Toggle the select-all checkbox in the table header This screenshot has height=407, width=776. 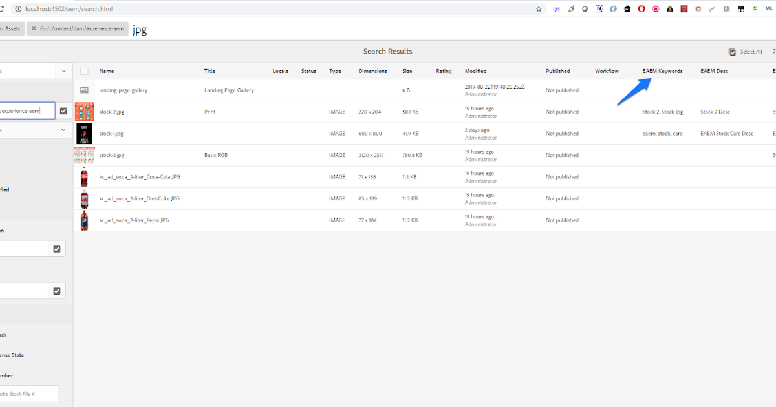pyautogui.click(x=83, y=71)
